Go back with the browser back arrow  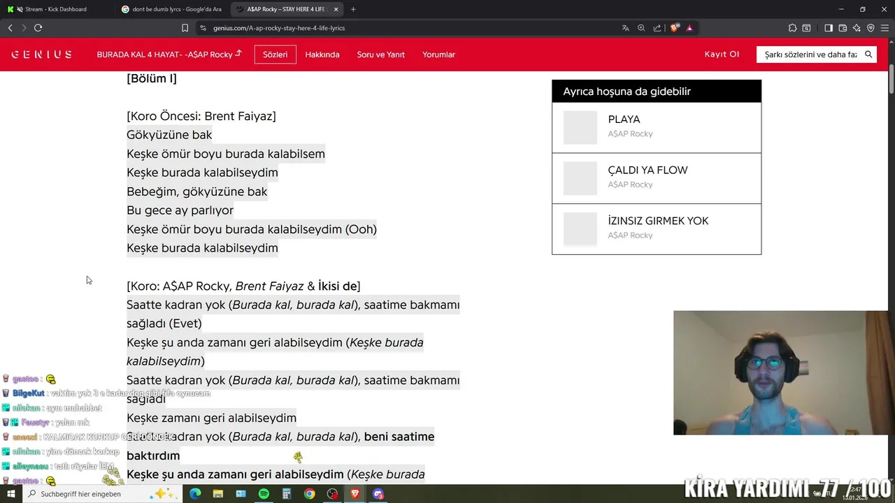coord(10,28)
